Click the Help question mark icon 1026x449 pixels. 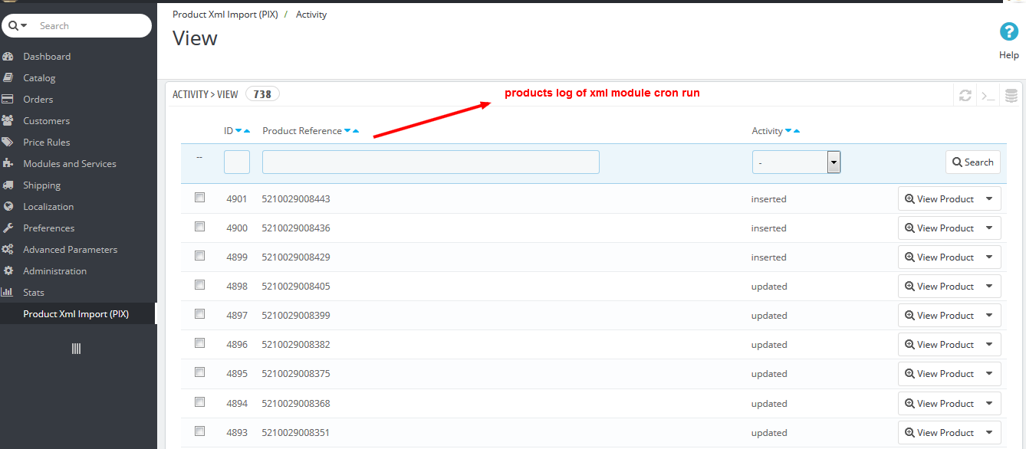coord(1008,32)
